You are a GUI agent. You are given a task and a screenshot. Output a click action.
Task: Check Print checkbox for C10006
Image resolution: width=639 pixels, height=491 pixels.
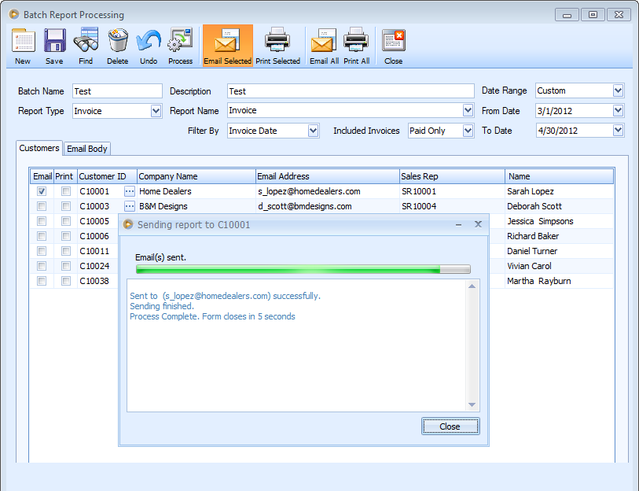[x=65, y=236]
